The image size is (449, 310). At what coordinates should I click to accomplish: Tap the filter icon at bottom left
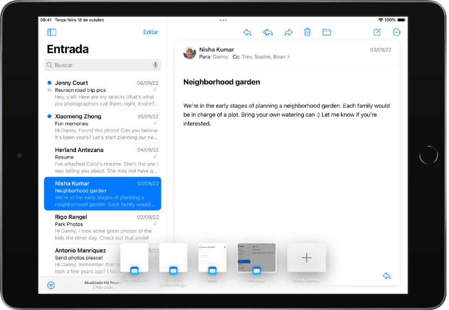[x=51, y=285]
